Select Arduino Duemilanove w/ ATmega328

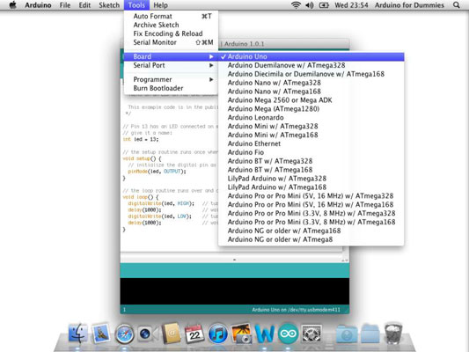tap(311, 65)
